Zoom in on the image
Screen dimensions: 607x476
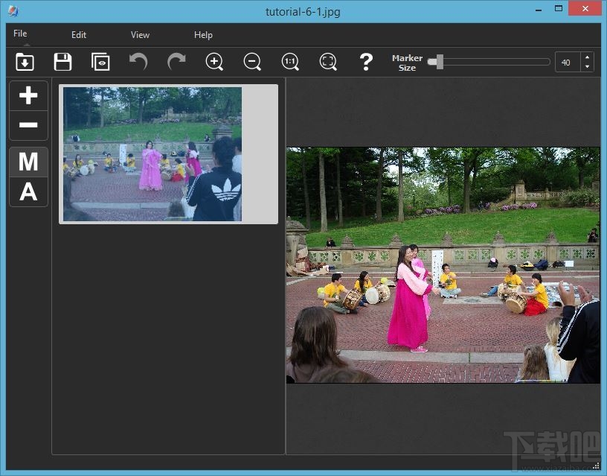point(214,62)
